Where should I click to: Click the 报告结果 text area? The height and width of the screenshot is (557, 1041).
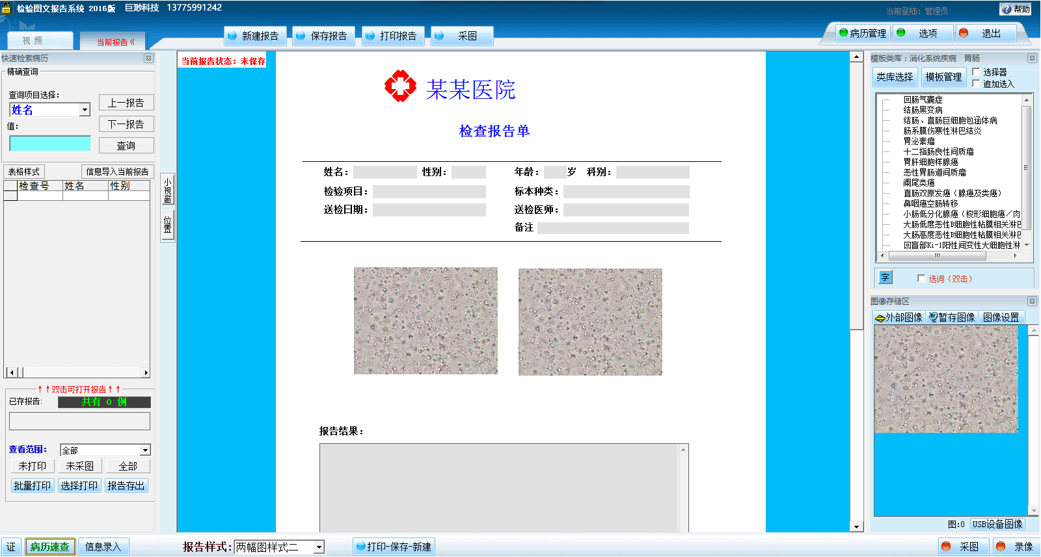504,487
